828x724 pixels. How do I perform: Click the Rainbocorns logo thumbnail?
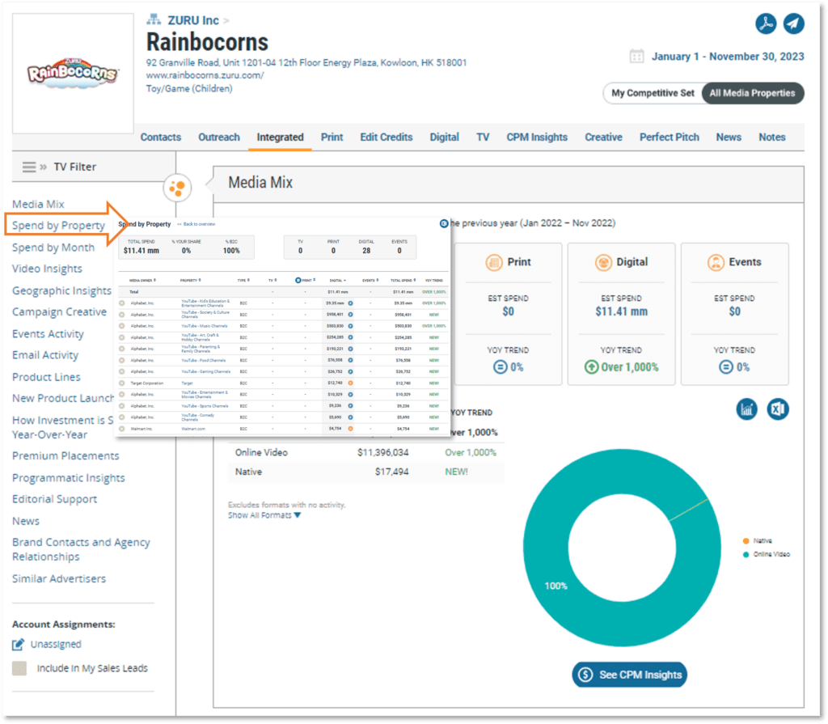click(73, 74)
